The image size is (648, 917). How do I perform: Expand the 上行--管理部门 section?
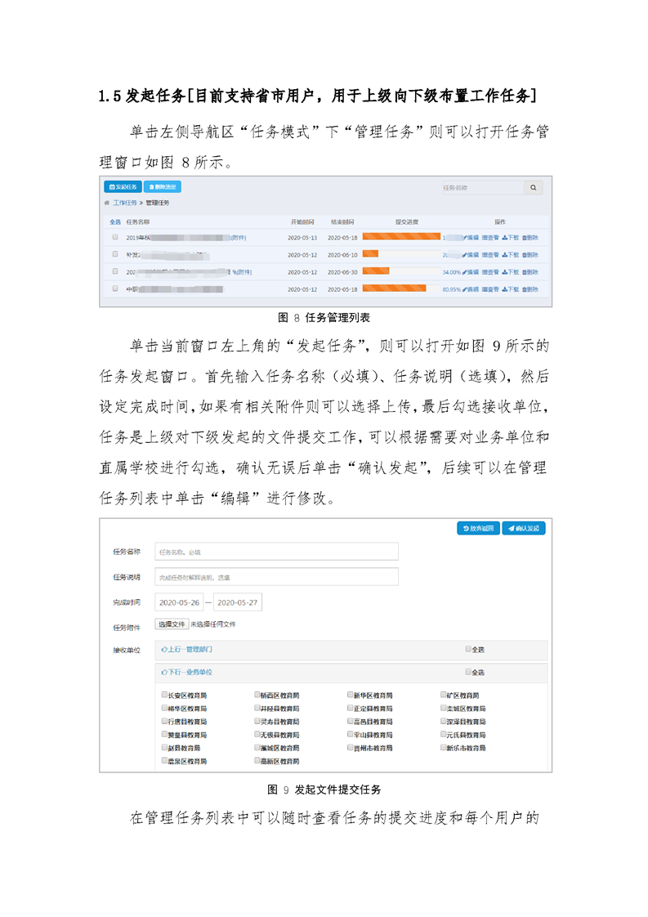187,649
